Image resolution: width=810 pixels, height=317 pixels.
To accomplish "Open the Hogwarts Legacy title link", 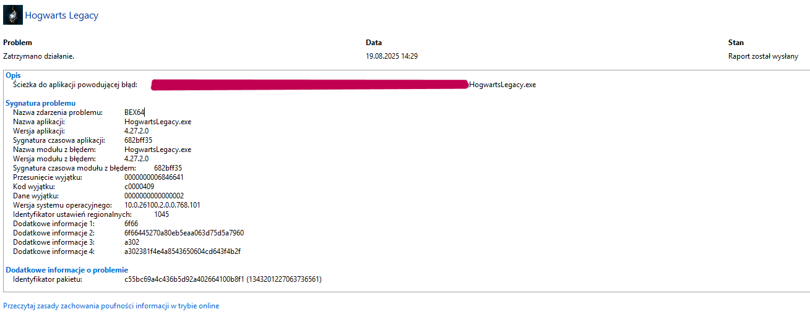I will [x=61, y=15].
